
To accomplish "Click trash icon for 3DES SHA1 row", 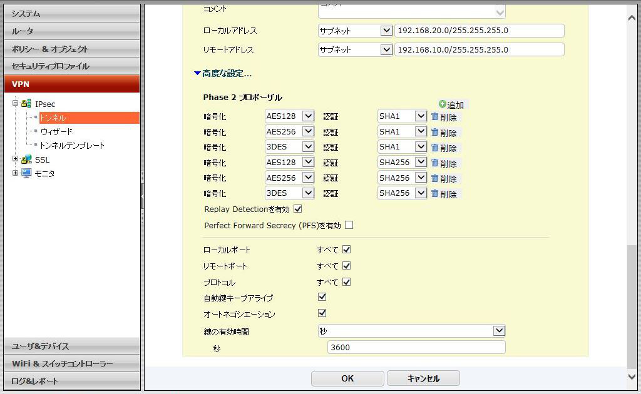I will tap(434, 147).
